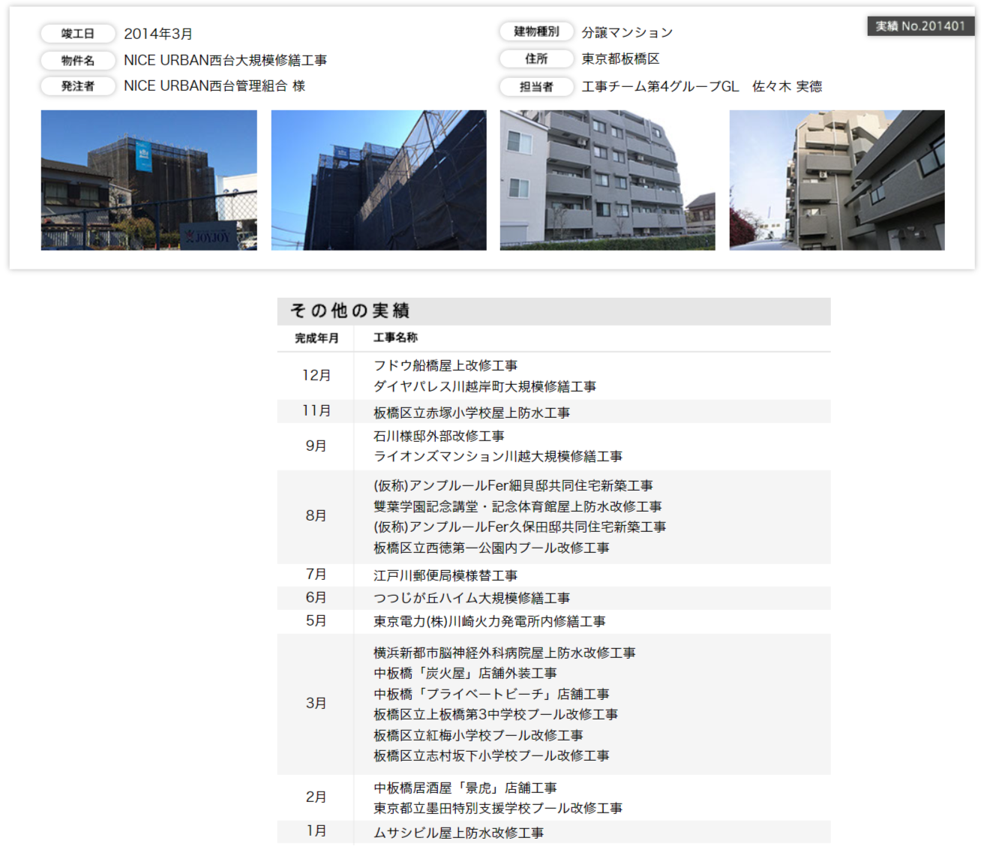Select the 9月 row cell
The width and height of the screenshot is (981, 859).
(316, 446)
